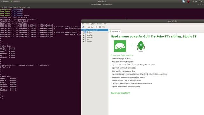Click the Studio 3T manatee logo image

tap(120, 46)
